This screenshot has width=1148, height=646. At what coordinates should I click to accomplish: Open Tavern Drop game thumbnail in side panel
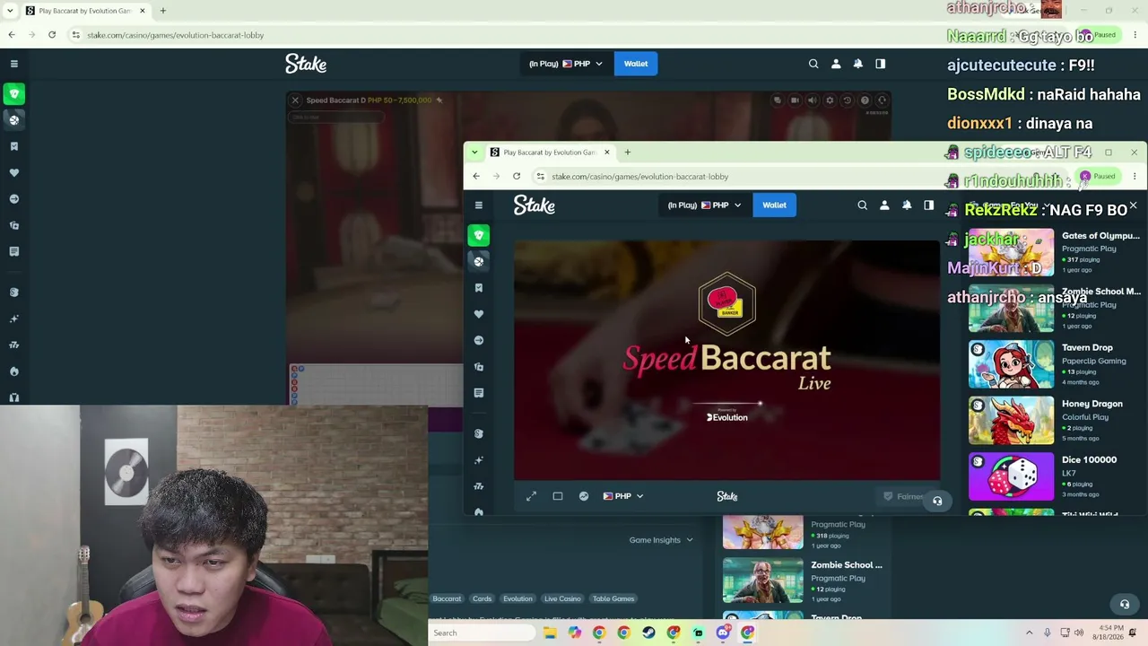[x=1011, y=363]
